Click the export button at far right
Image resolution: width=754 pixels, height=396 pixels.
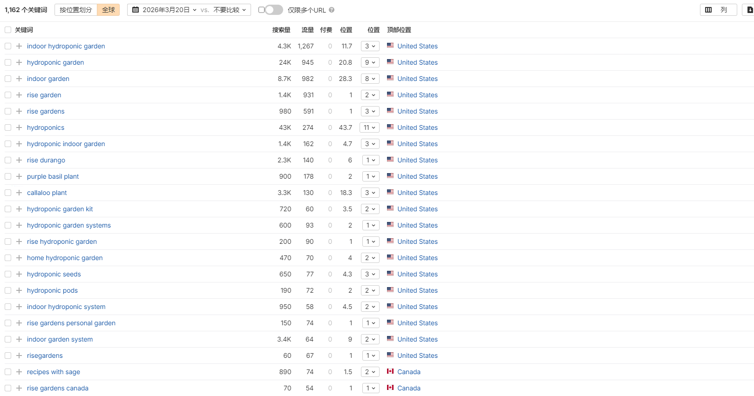(749, 10)
